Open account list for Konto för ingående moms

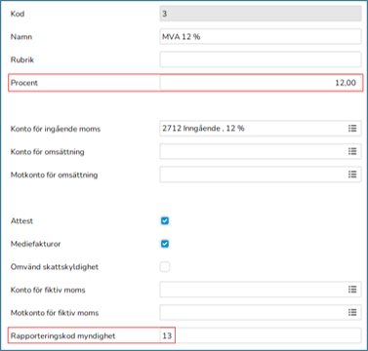(x=352, y=129)
